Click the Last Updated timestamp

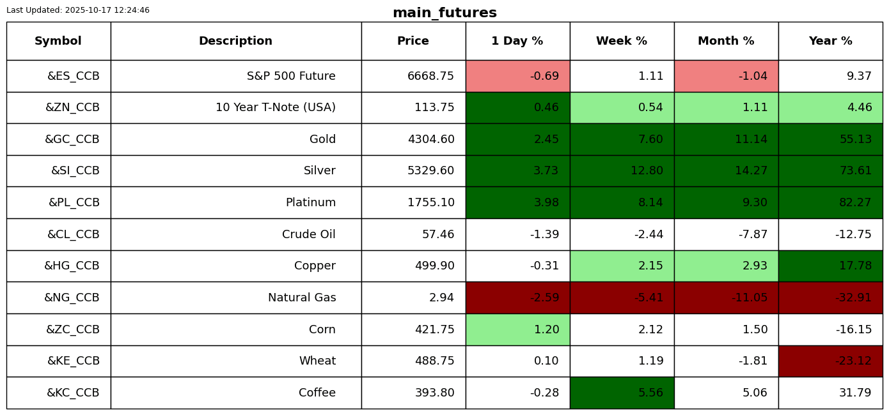tap(78, 10)
